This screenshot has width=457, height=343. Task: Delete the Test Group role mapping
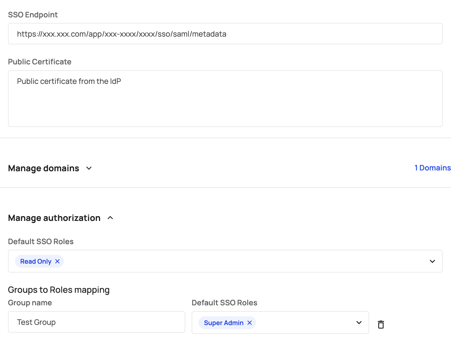(381, 324)
